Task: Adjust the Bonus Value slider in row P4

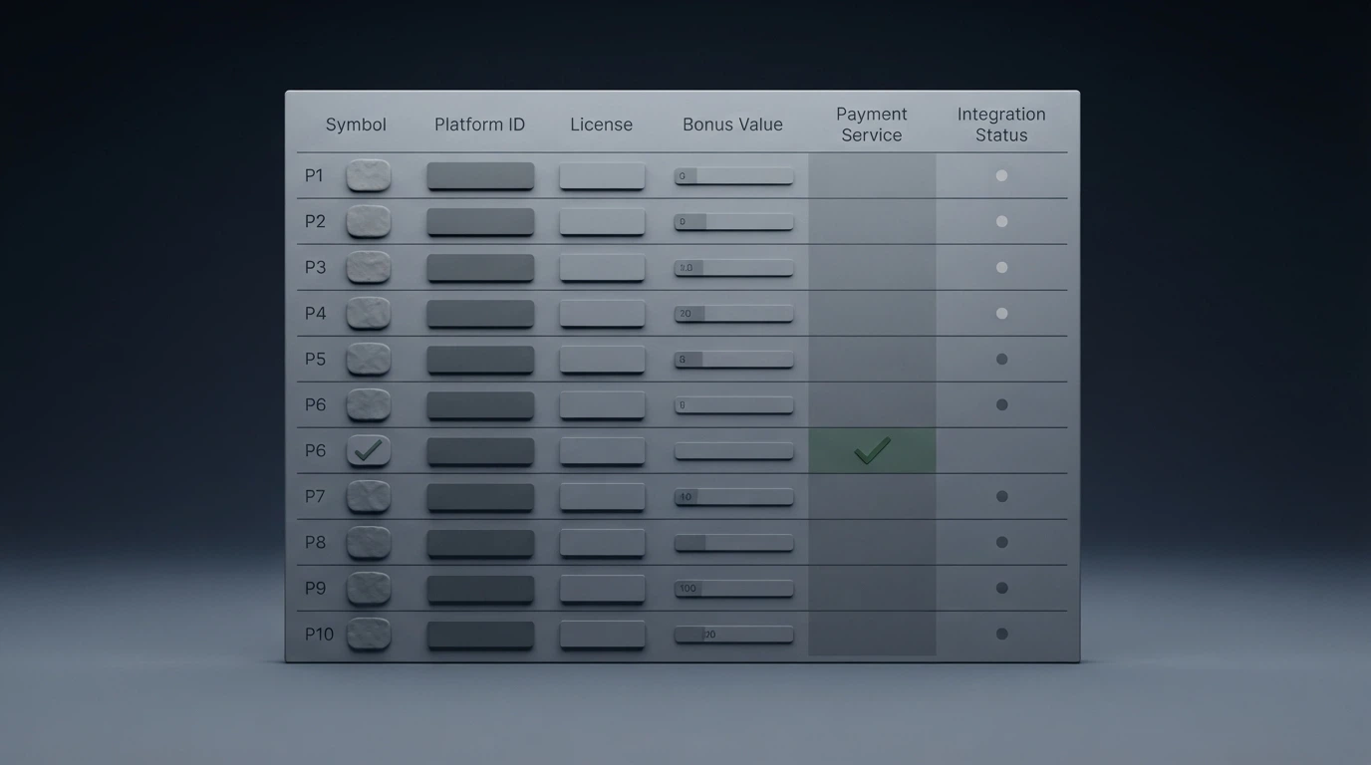Action: pyautogui.click(x=734, y=314)
